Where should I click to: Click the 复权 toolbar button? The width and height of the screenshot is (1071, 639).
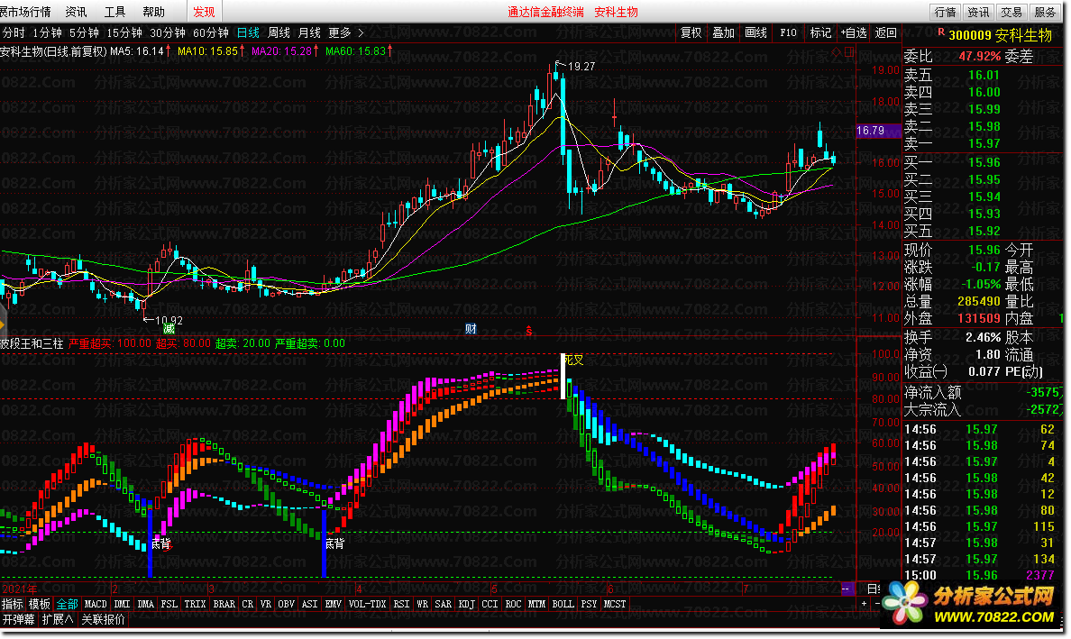coord(691,32)
